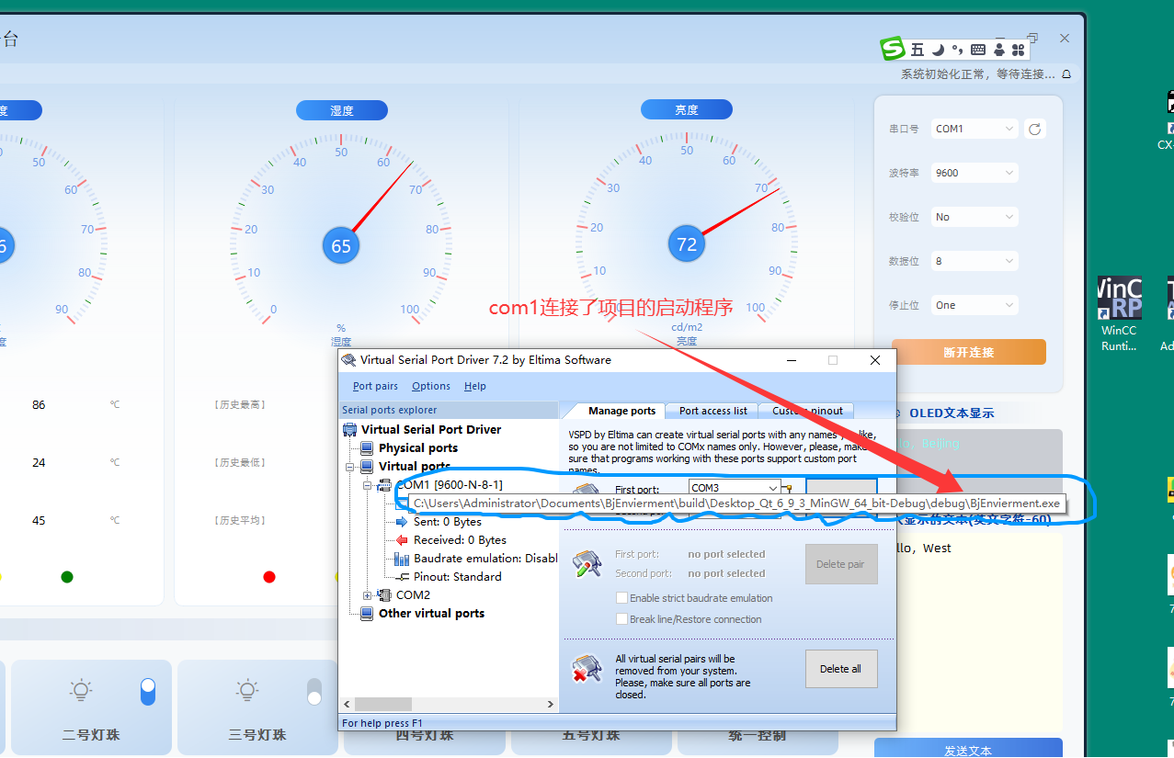Toggle the 二号灯珠 switch off
This screenshot has height=758, width=1174.
pos(148,692)
